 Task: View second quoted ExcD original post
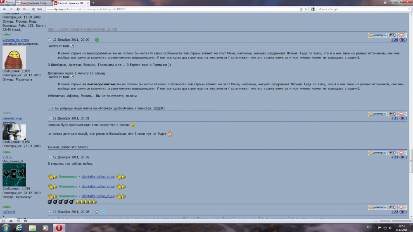[72, 77]
